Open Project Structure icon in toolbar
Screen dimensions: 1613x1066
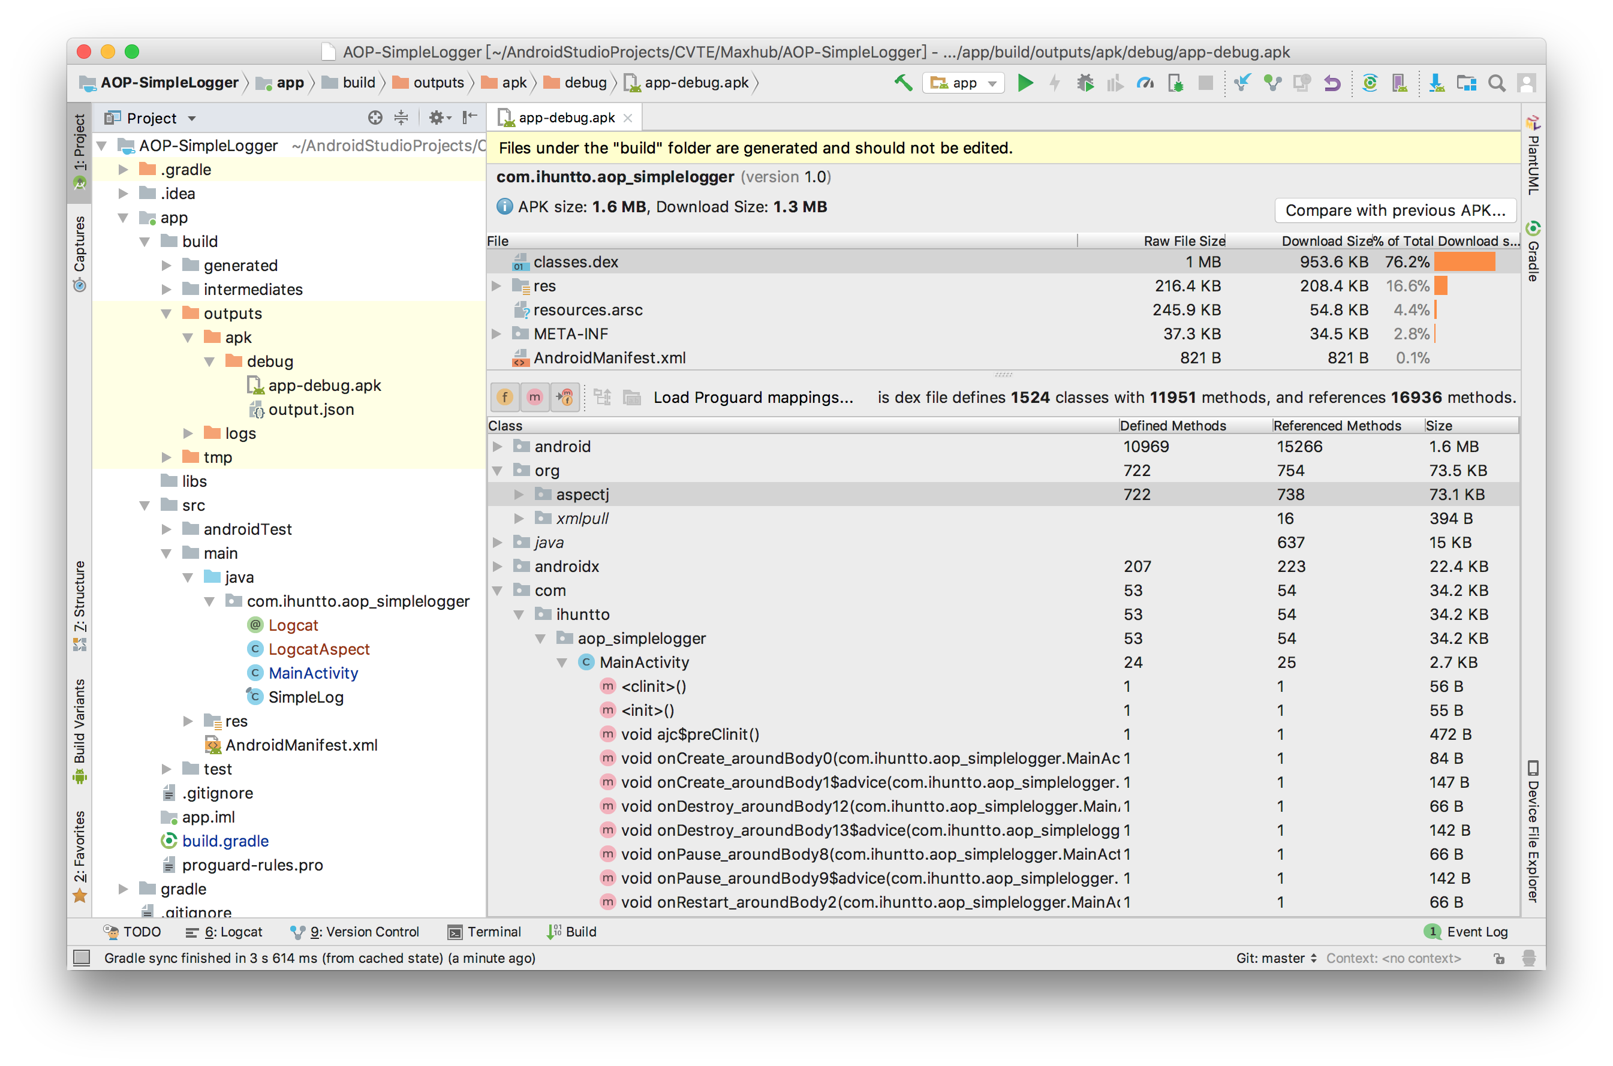tap(1466, 83)
